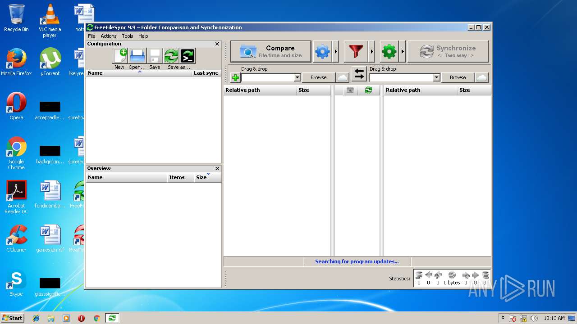This screenshot has width=577, height=324.
Task: Click in left folder path field
Action: (x=268, y=78)
